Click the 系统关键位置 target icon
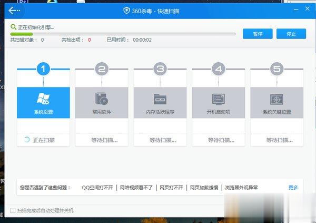Screen dimensions: 316x223 tap(276, 99)
